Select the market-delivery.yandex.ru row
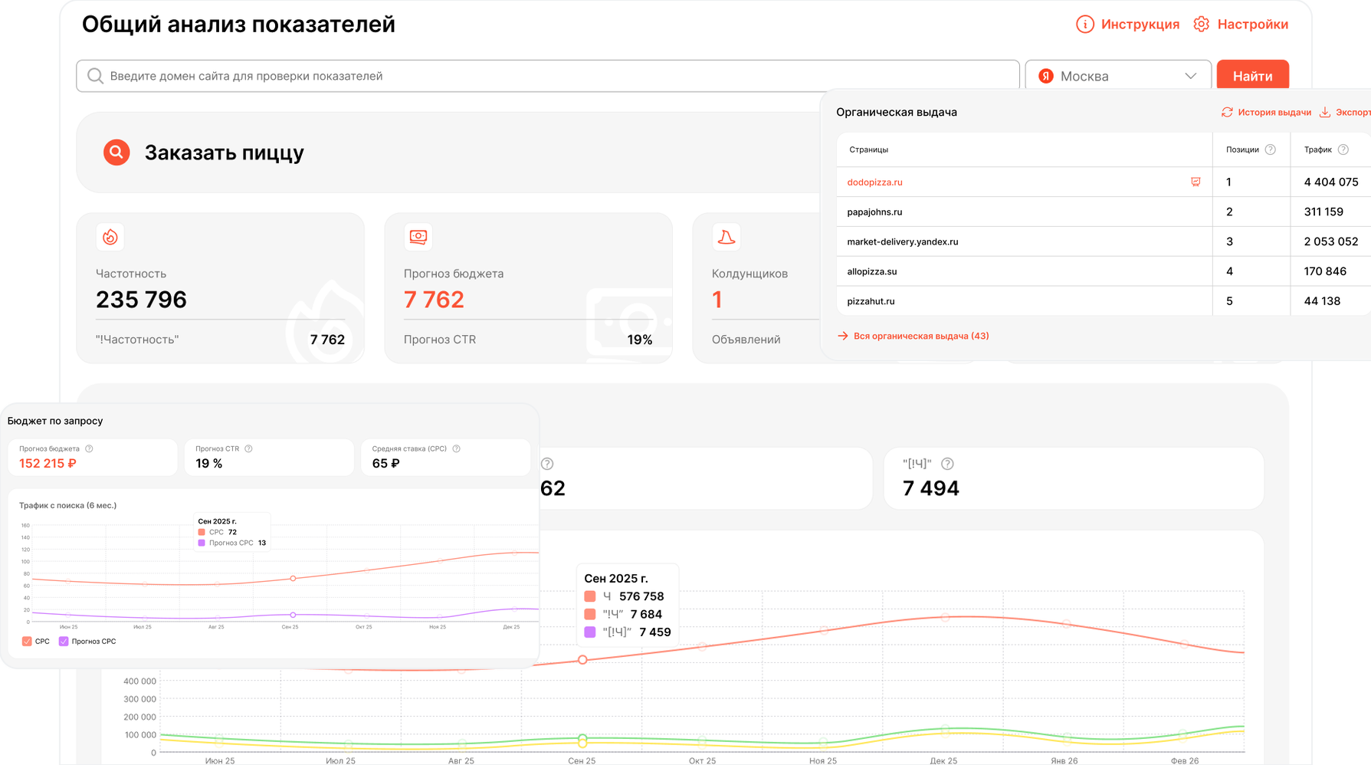 click(x=1104, y=241)
